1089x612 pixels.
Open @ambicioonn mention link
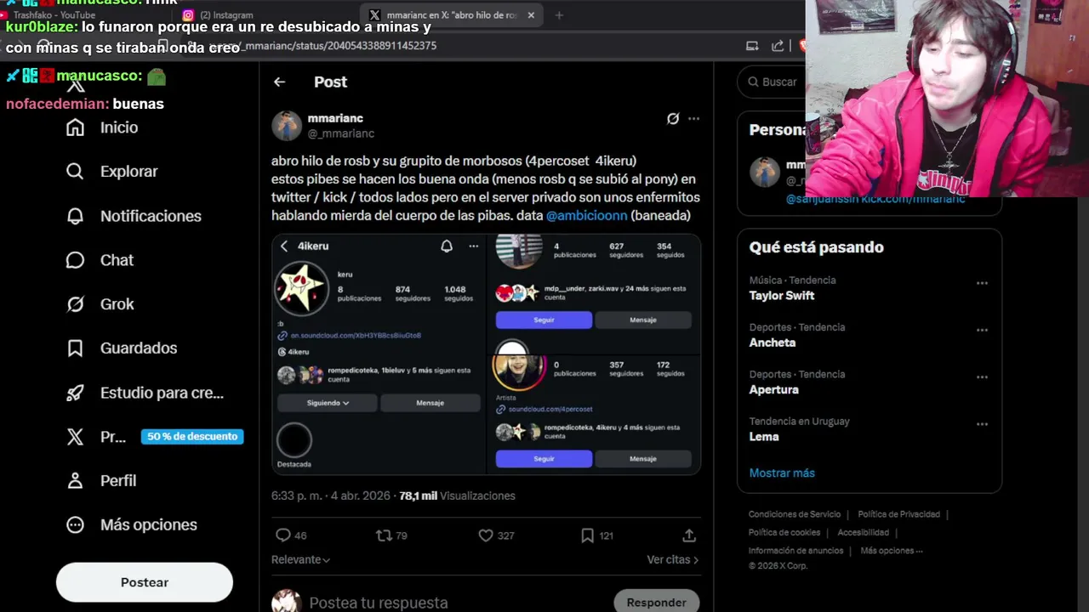point(586,216)
